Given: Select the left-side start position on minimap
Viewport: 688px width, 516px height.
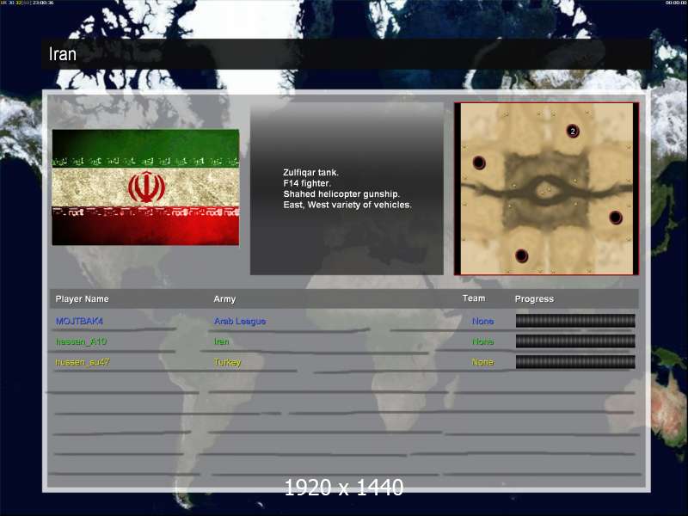Looking at the screenshot, I should coord(479,163).
